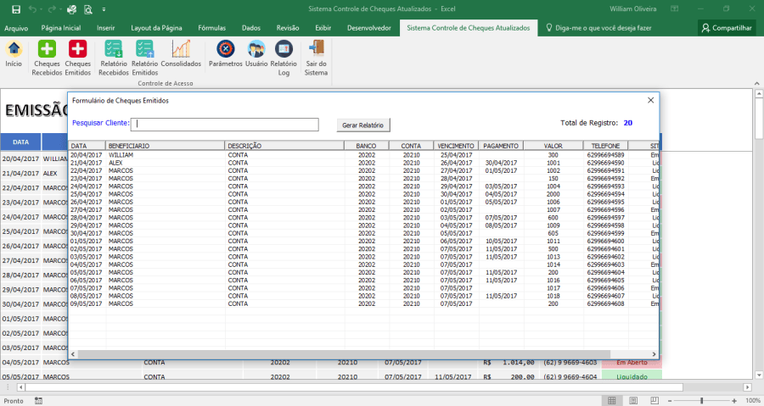Open Customize Quick Access Toolbar arrow

pos(104,9)
